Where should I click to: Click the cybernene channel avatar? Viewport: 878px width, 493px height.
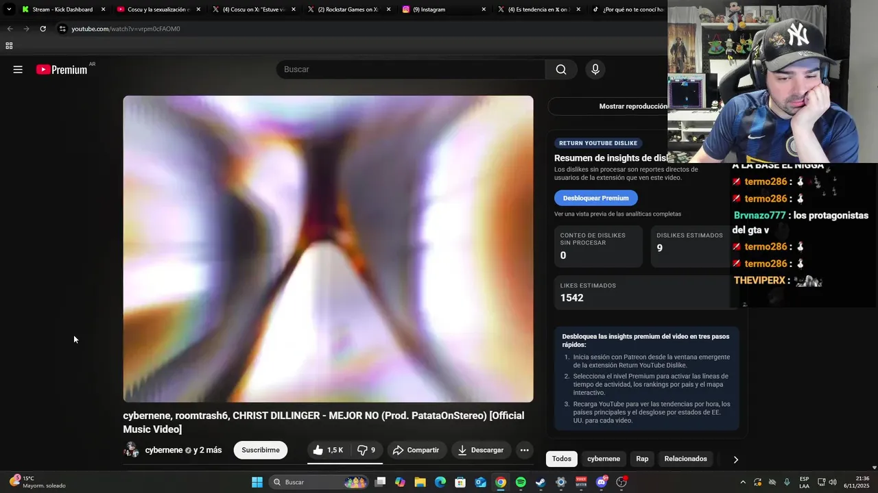click(131, 450)
